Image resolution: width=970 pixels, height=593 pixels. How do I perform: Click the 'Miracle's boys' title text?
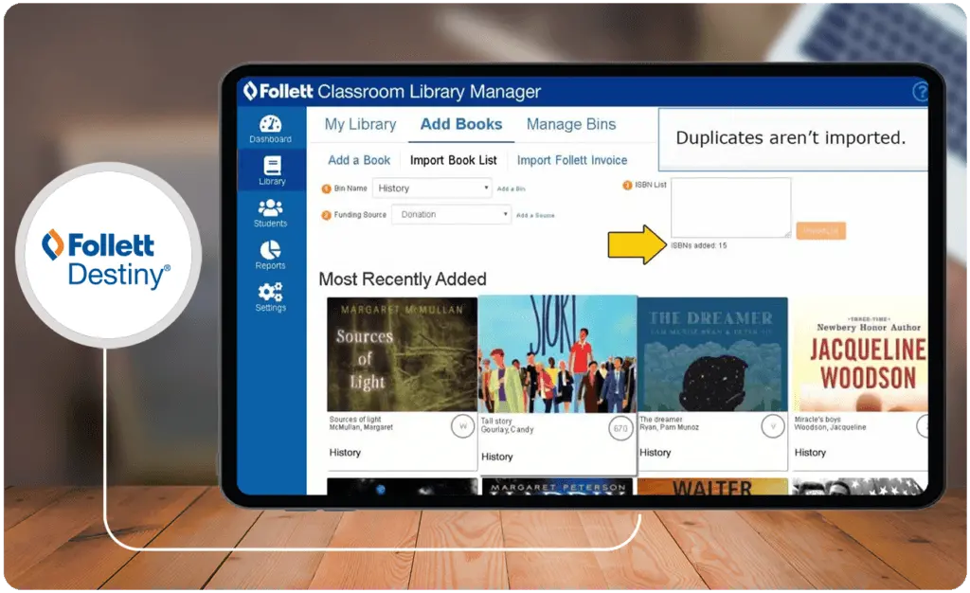[817, 420]
